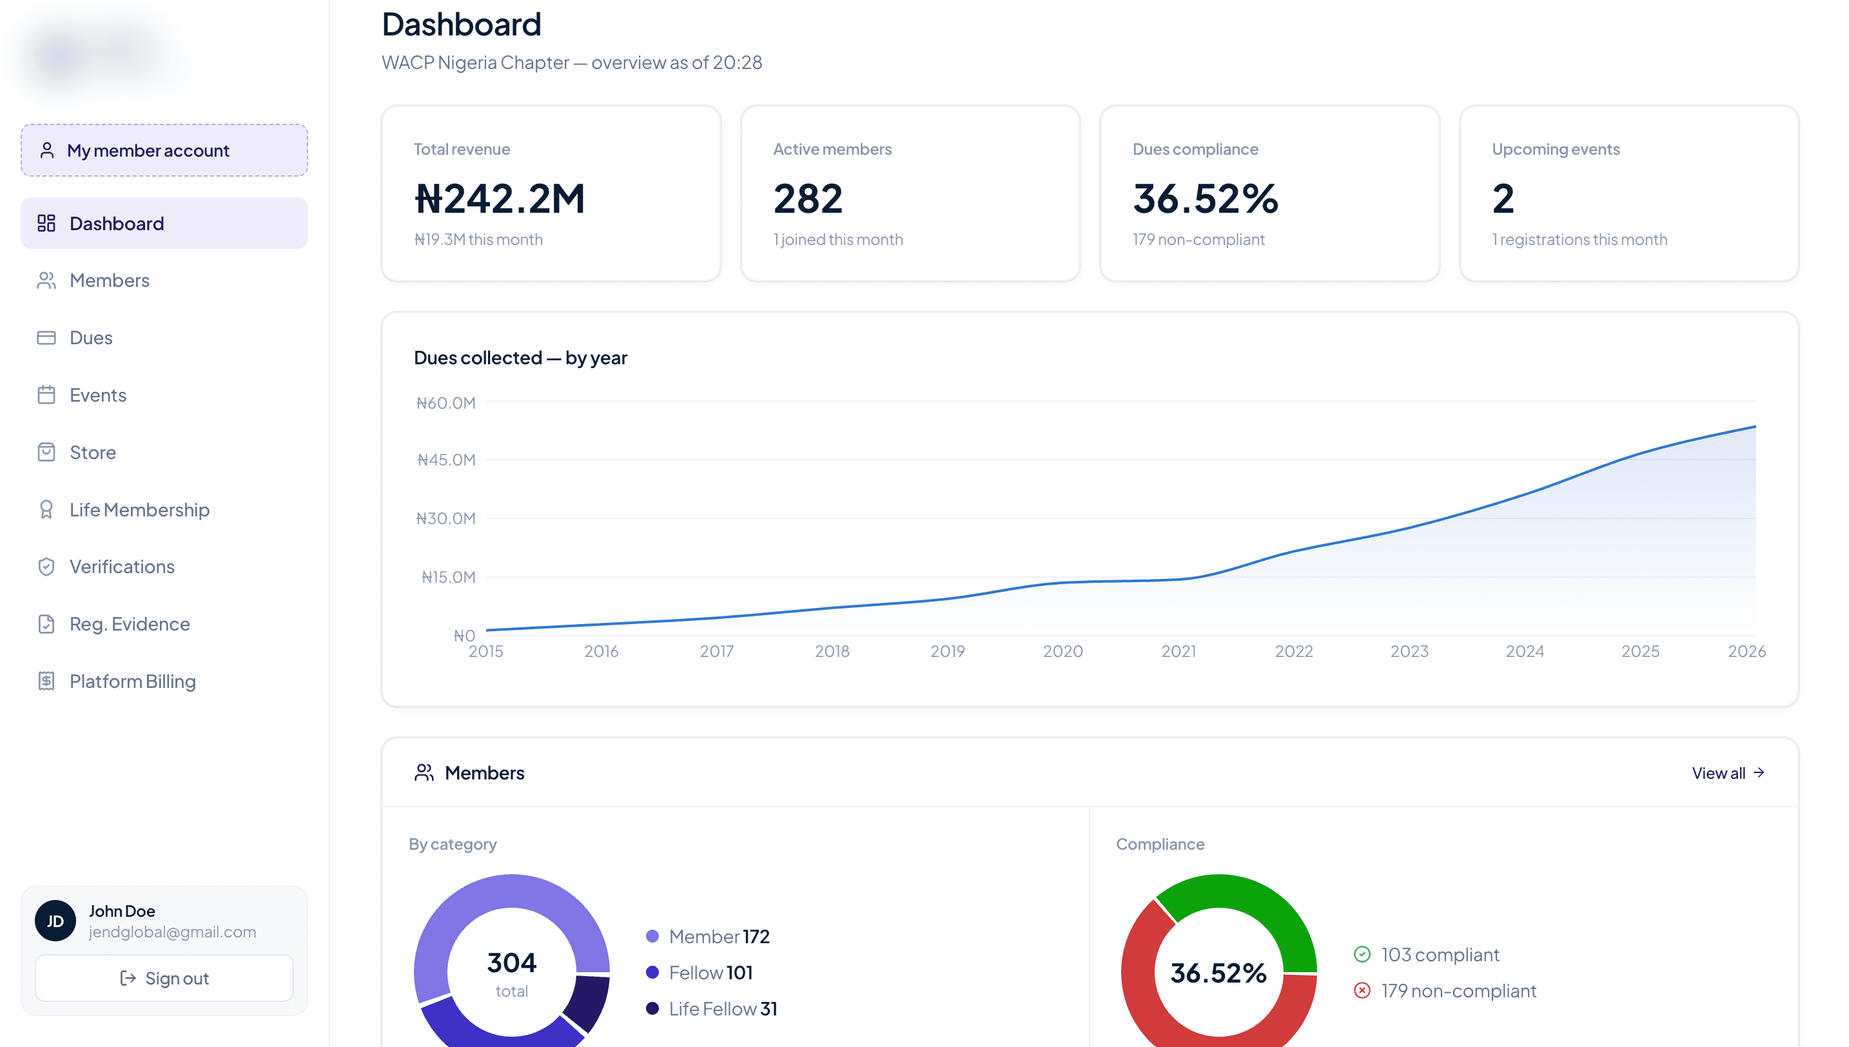Go to the Dues section
Viewport: 1849px width, 1047px height.
tap(164, 337)
